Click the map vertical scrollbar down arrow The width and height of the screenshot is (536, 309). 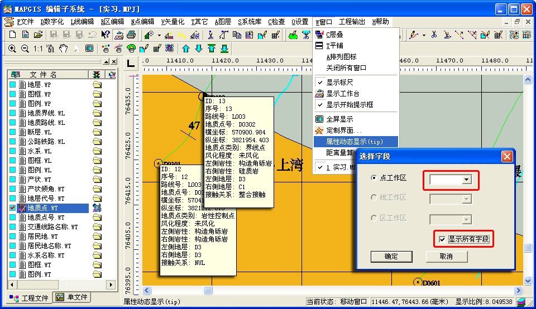click(x=528, y=281)
